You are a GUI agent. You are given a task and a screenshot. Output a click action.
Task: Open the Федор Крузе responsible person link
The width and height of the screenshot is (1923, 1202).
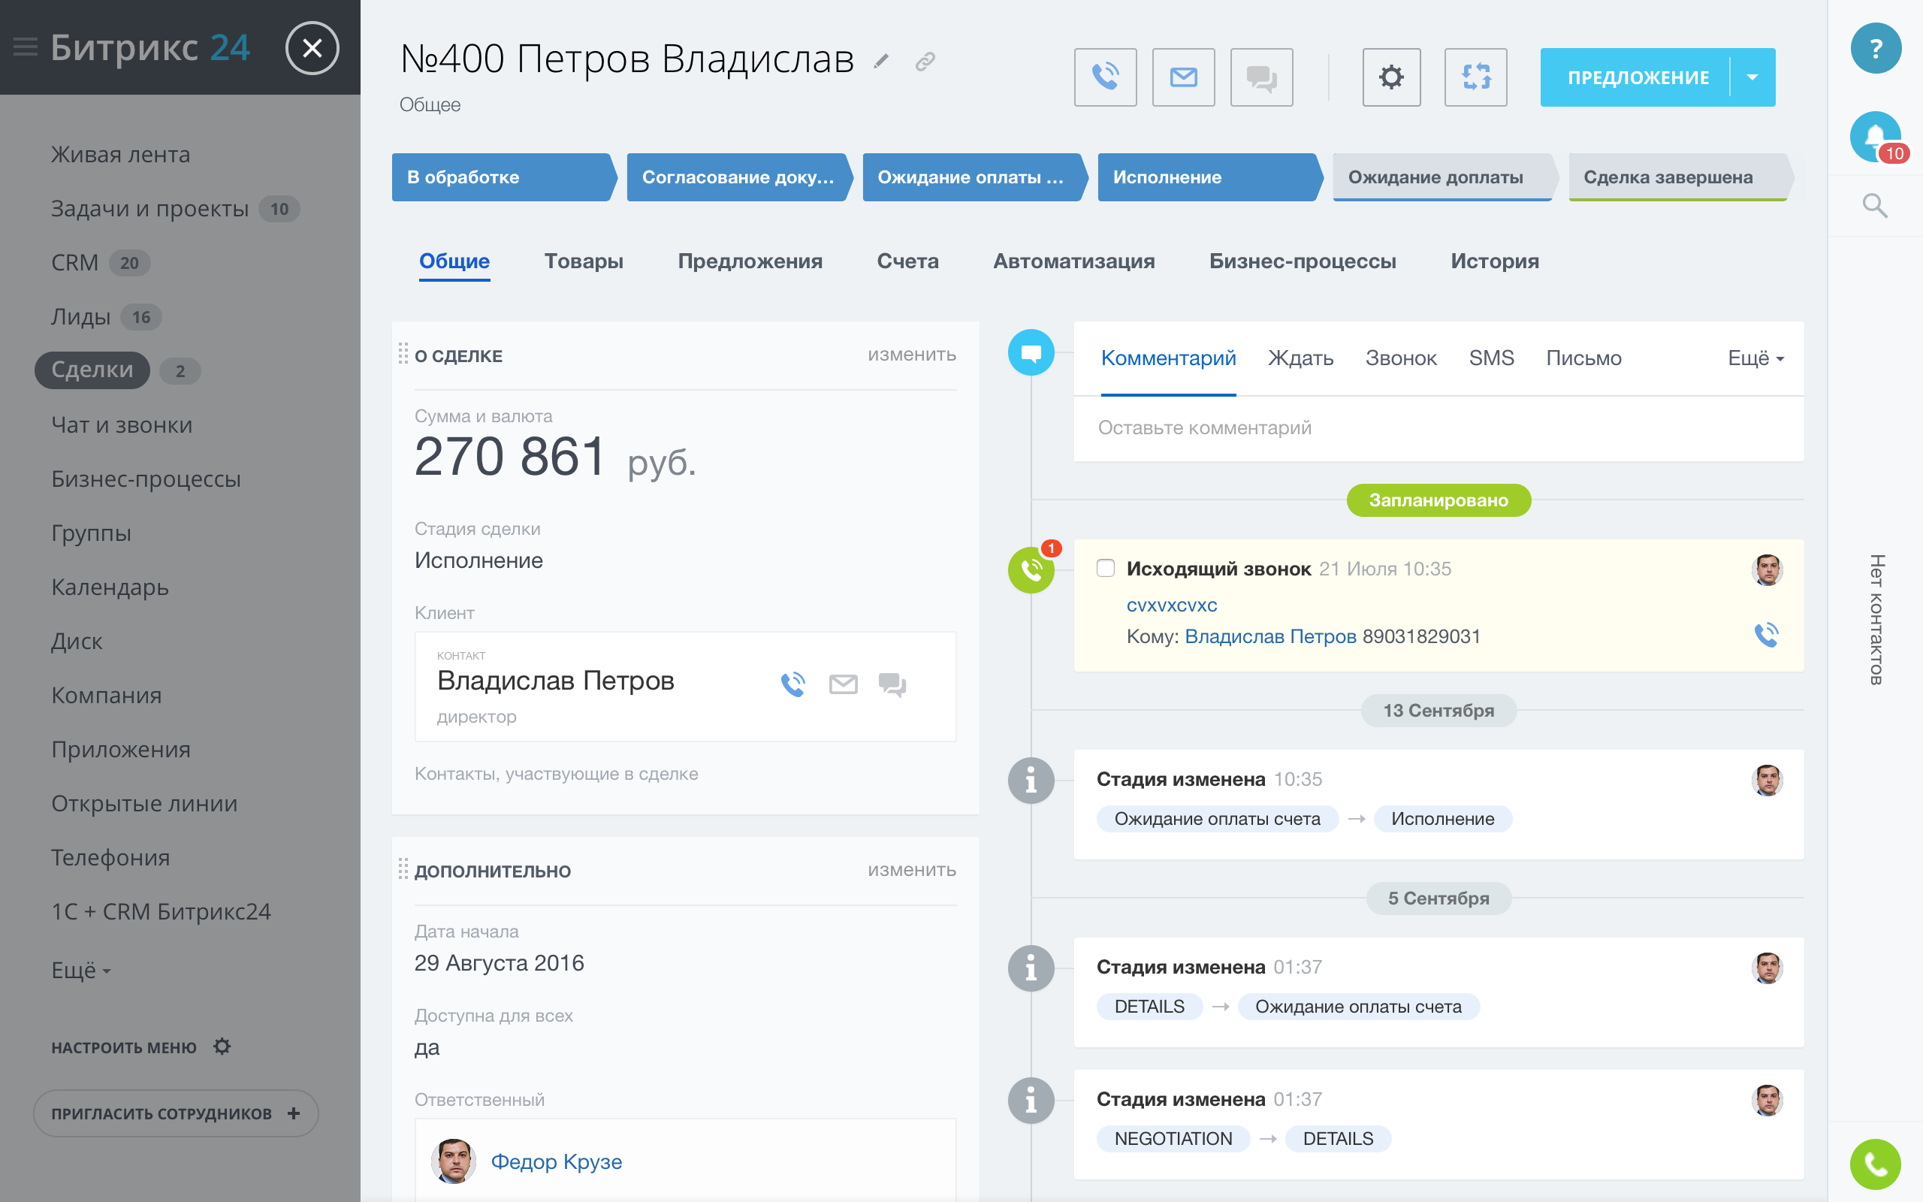(556, 1161)
